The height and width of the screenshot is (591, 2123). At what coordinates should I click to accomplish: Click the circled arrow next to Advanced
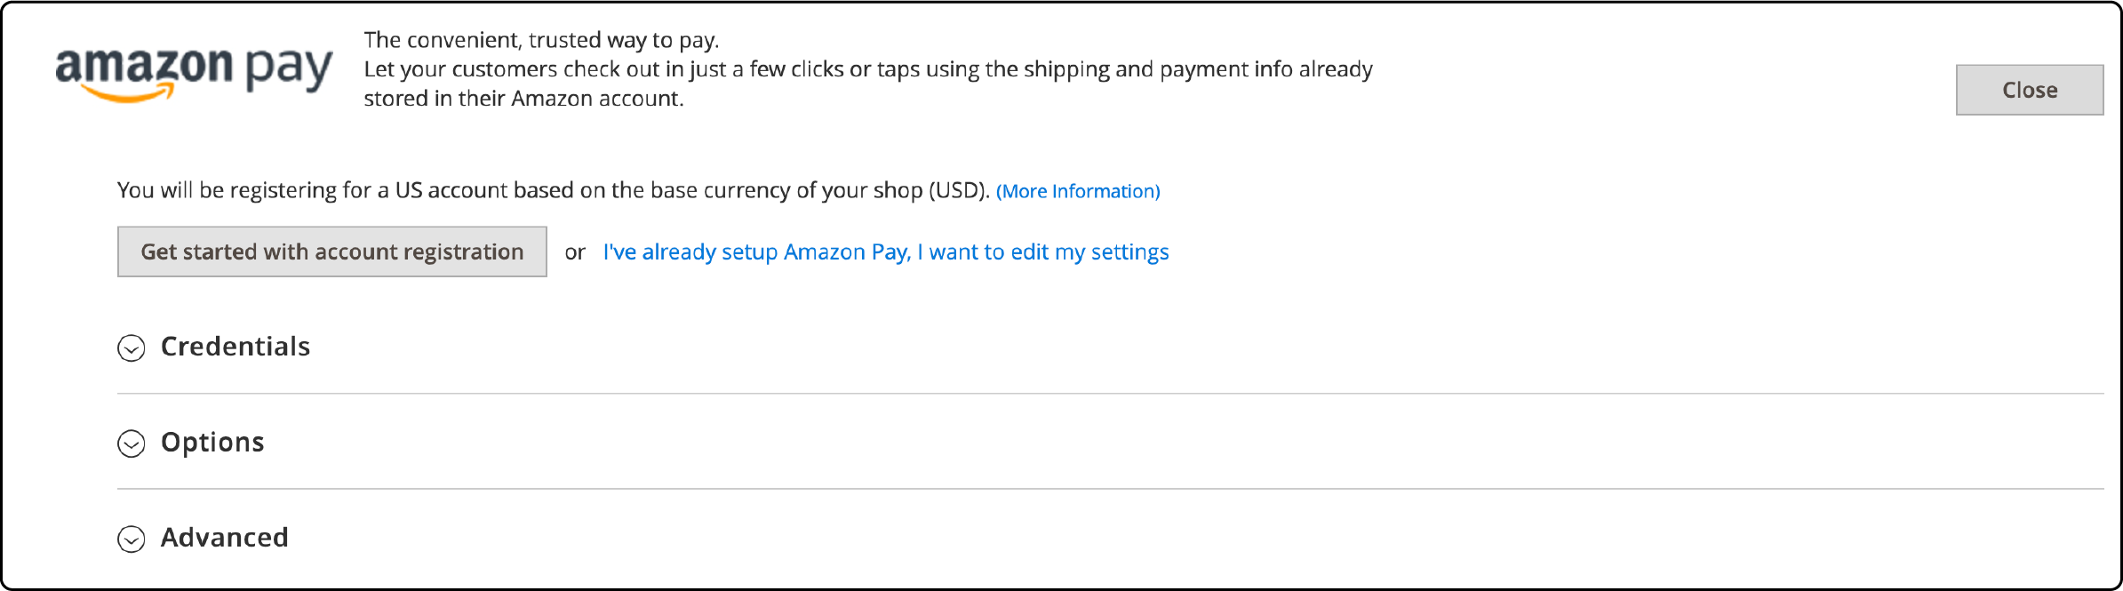point(132,539)
